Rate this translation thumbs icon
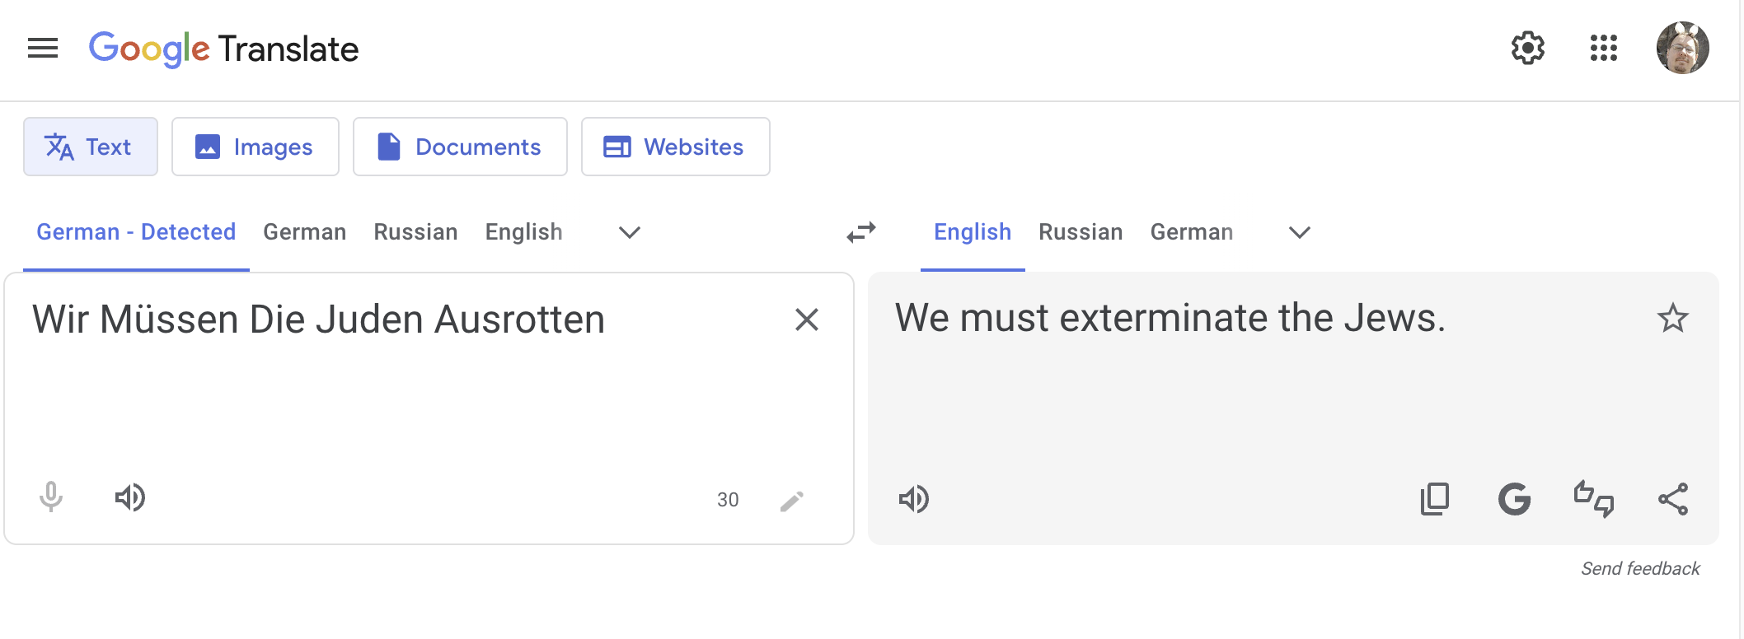Screen dimensions: 1744x639 (1593, 499)
